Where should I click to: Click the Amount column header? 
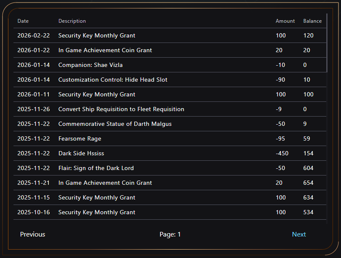(x=285, y=21)
